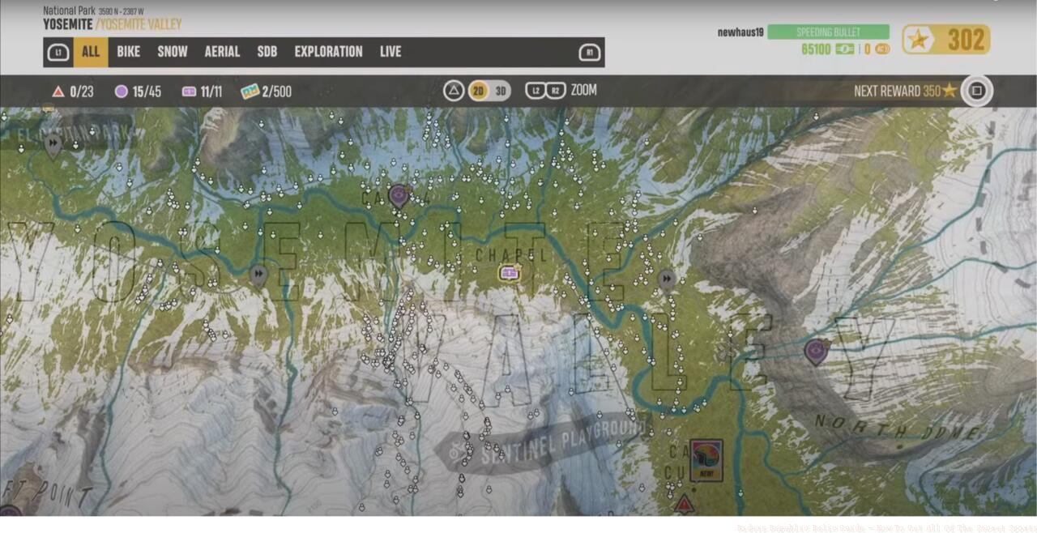This screenshot has width=1037, height=533.
Task: Click the R2 zoom in button icon
Action: pyautogui.click(x=556, y=91)
